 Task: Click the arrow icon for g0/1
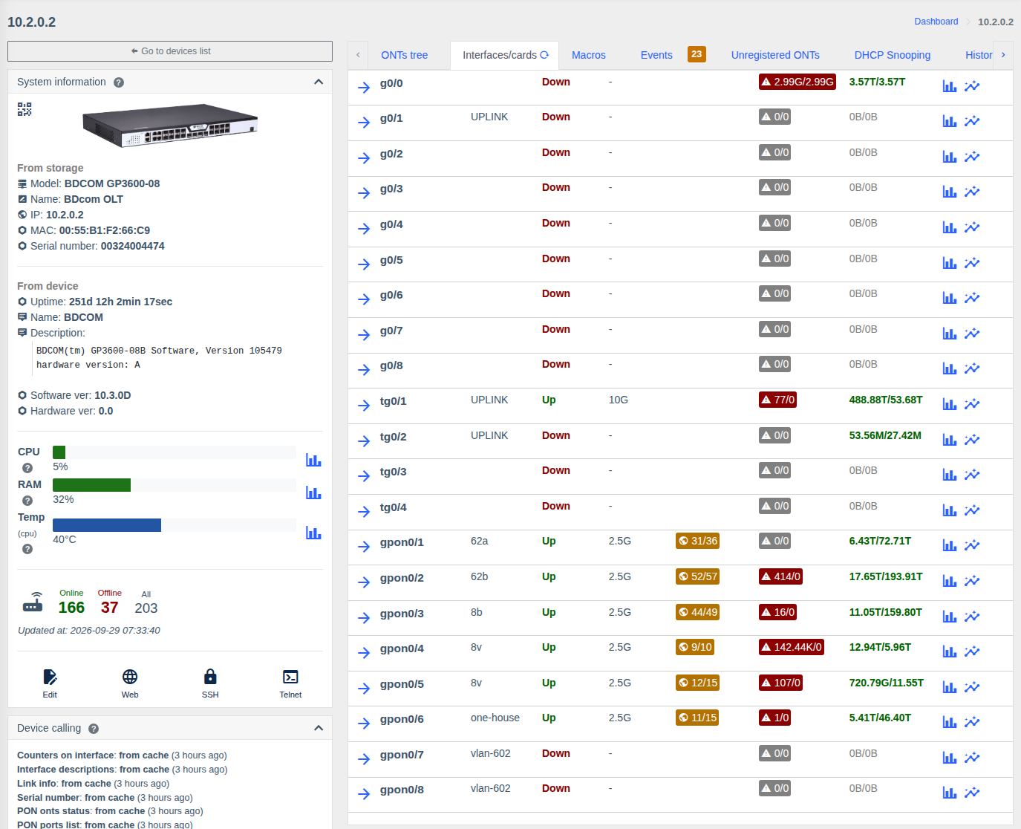coord(364,123)
